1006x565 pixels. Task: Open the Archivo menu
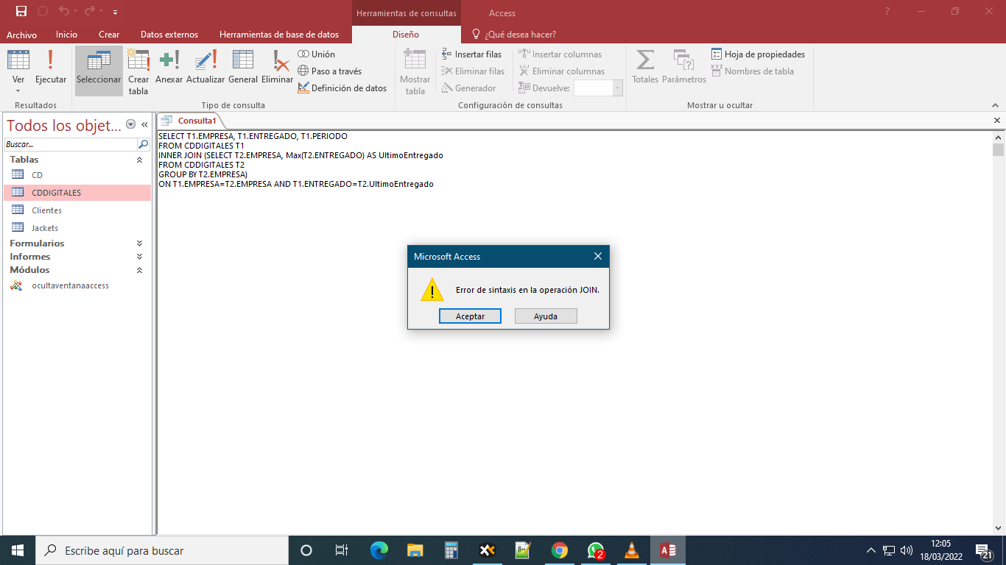[22, 35]
